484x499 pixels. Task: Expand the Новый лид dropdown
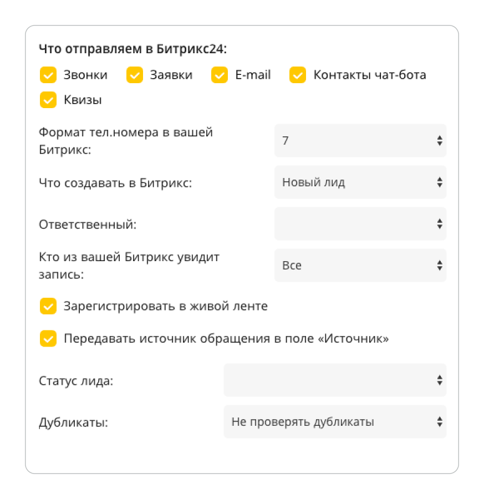click(x=360, y=182)
